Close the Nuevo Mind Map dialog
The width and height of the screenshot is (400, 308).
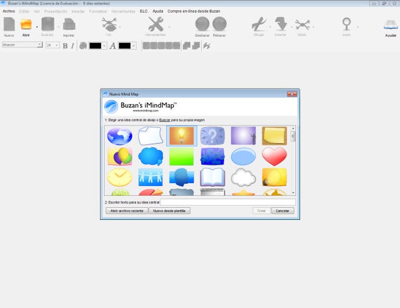[x=292, y=94]
